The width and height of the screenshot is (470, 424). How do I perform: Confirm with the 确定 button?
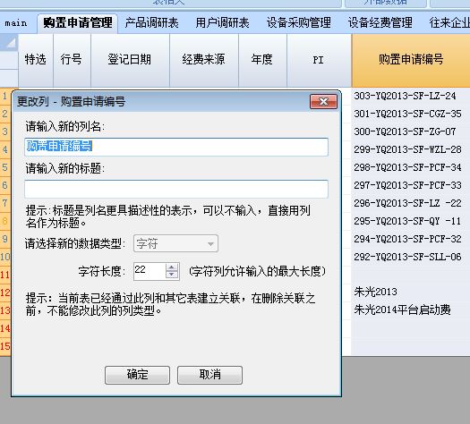(137, 375)
